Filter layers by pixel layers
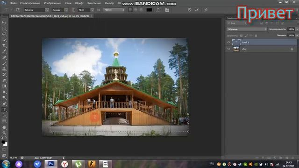 pos(262,23)
